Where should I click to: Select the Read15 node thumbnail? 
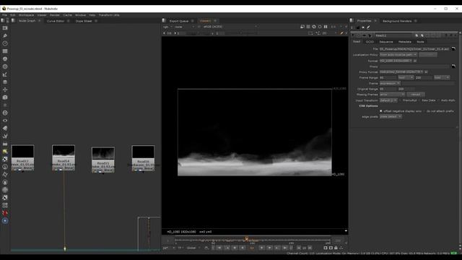pyautogui.click(x=103, y=154)
